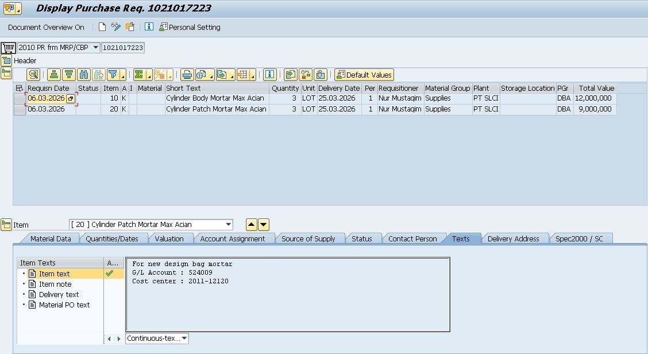Click the Print icon in grid toolbar
The height and width of the screenshot is (354, 648).
(187, 75)
